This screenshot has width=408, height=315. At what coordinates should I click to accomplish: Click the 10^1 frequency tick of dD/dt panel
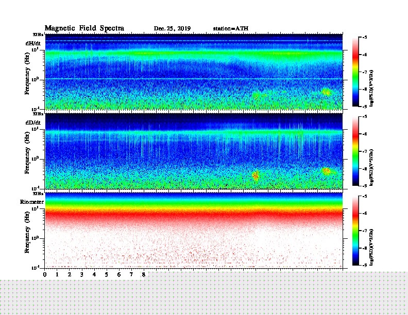pyautogui.click(x=36, y=129)
